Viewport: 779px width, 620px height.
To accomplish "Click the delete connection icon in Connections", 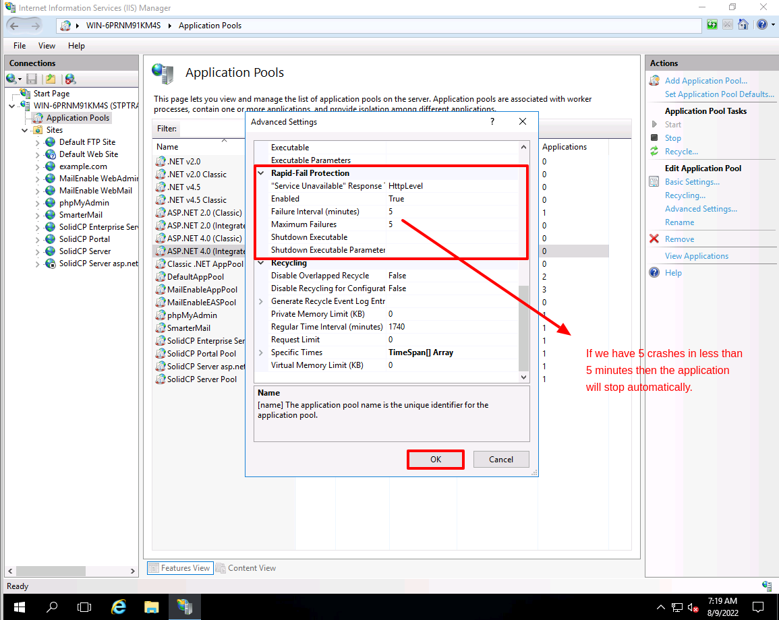I will pos(70,79).
